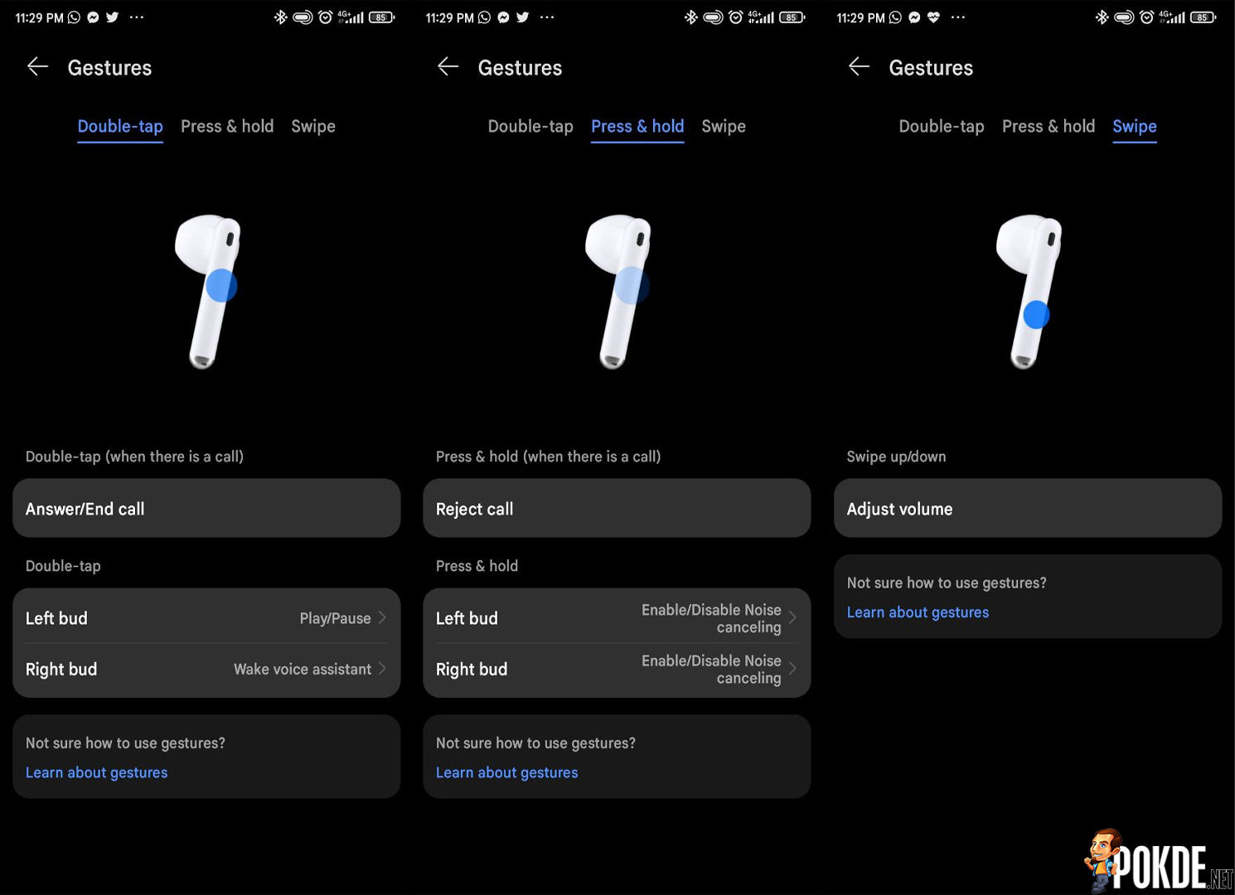This screenshot has width=1235, height=895.
Task: Tap the blue swipe dot on Swipe earbud
Action: click(1036, 315)
